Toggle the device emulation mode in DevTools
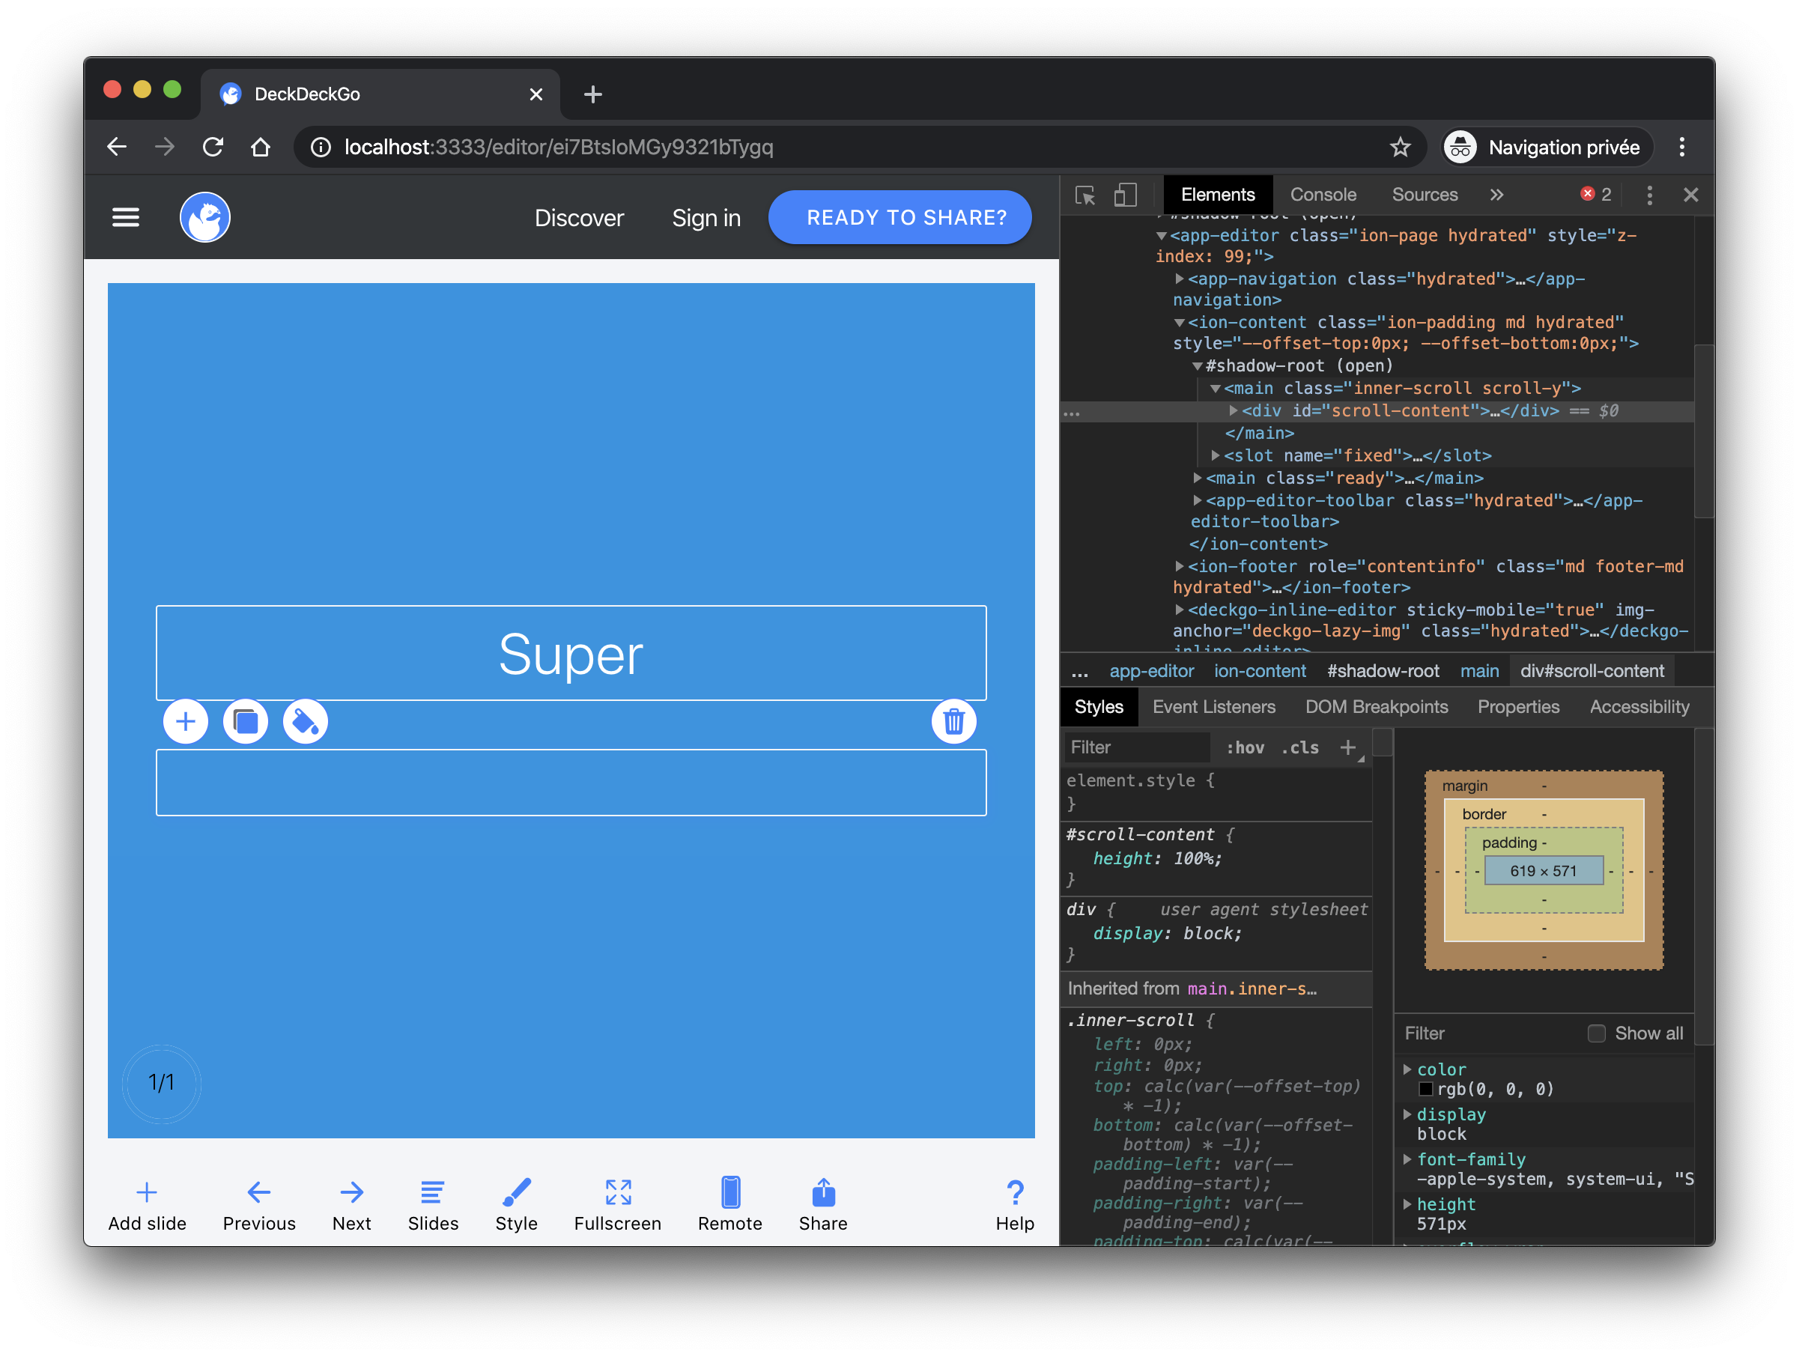 [1126, 194]
